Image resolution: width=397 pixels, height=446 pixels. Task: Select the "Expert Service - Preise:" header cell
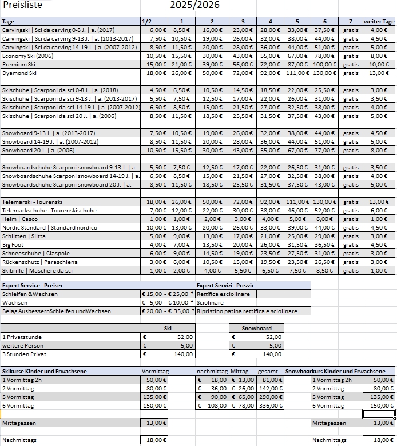coord(33,285)
